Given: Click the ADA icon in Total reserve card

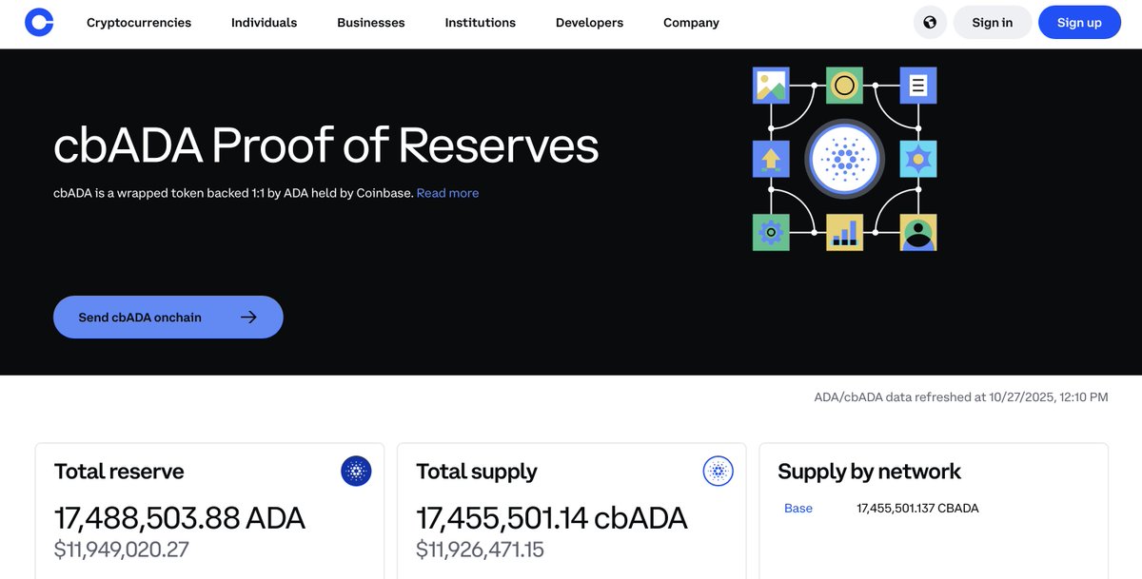Looking at the screenshot, I should [356, 472].
